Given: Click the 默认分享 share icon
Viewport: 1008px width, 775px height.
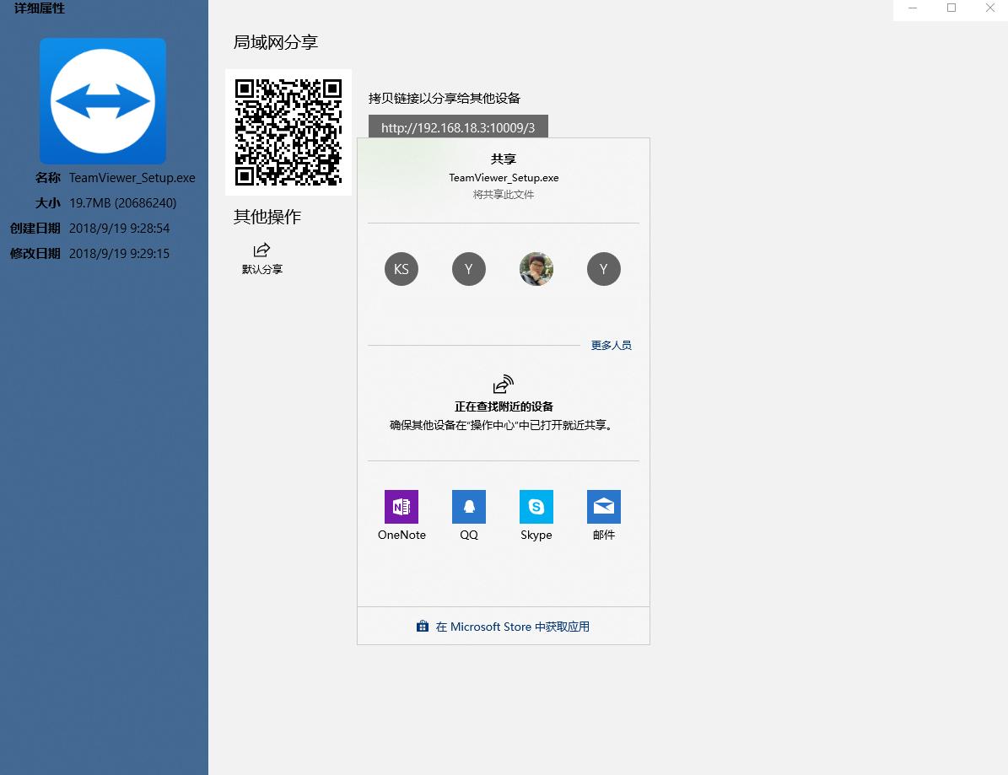Looking at the screenshot, I should [261, 249].
